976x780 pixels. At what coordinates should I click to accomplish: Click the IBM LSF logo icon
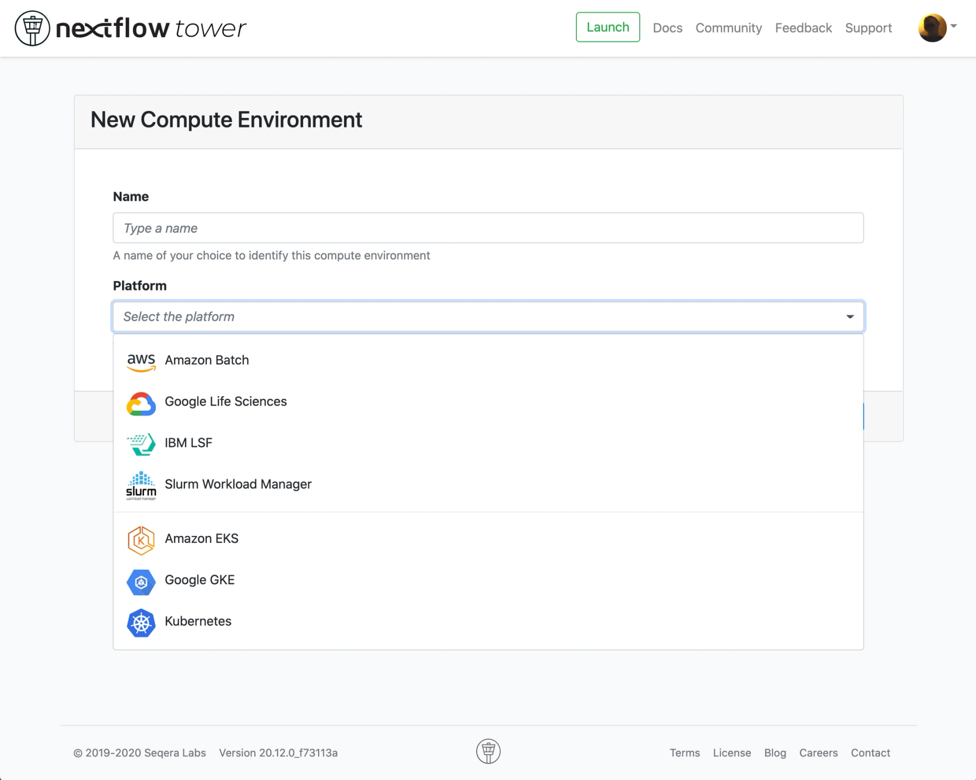click(141, 444)
